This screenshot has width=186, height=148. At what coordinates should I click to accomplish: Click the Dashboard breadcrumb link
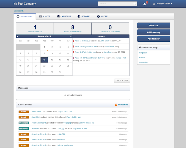point(18,11)
